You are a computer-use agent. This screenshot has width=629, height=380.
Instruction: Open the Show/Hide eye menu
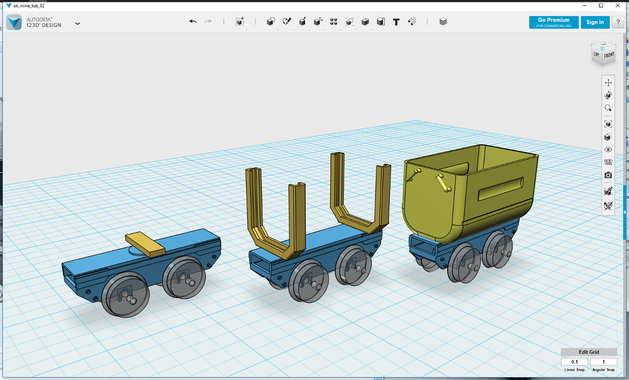pyautogui.click(x=608, y=150)
